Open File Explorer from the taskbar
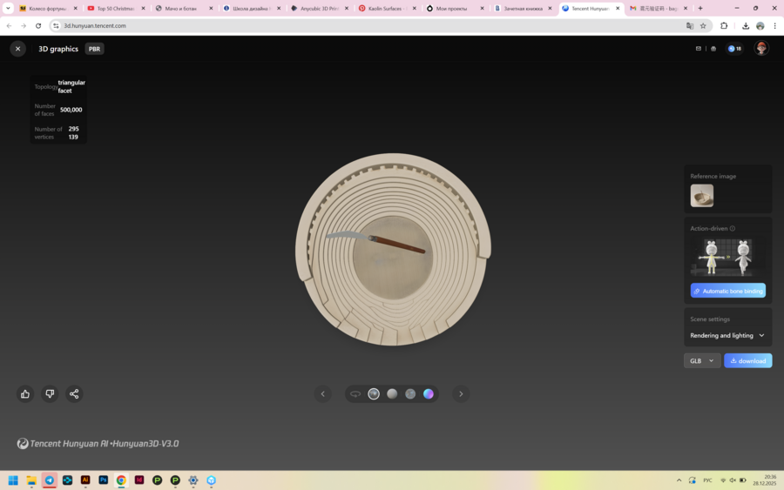 (x=31, y=480)
